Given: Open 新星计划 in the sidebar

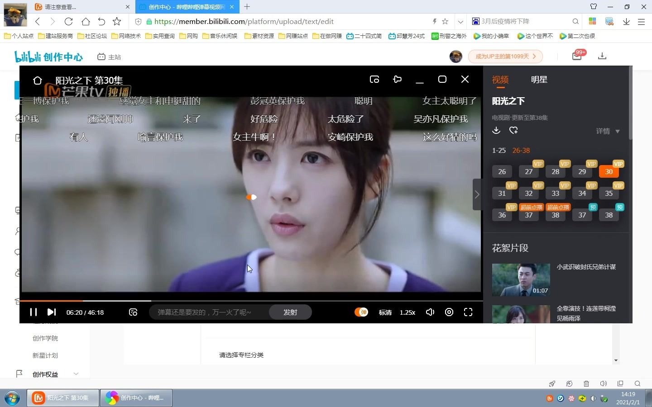Looking at the screenshot, I should click(x=45, y=355).
